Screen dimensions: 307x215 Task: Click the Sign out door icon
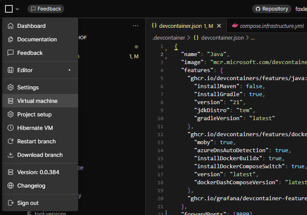click(11, 203)
